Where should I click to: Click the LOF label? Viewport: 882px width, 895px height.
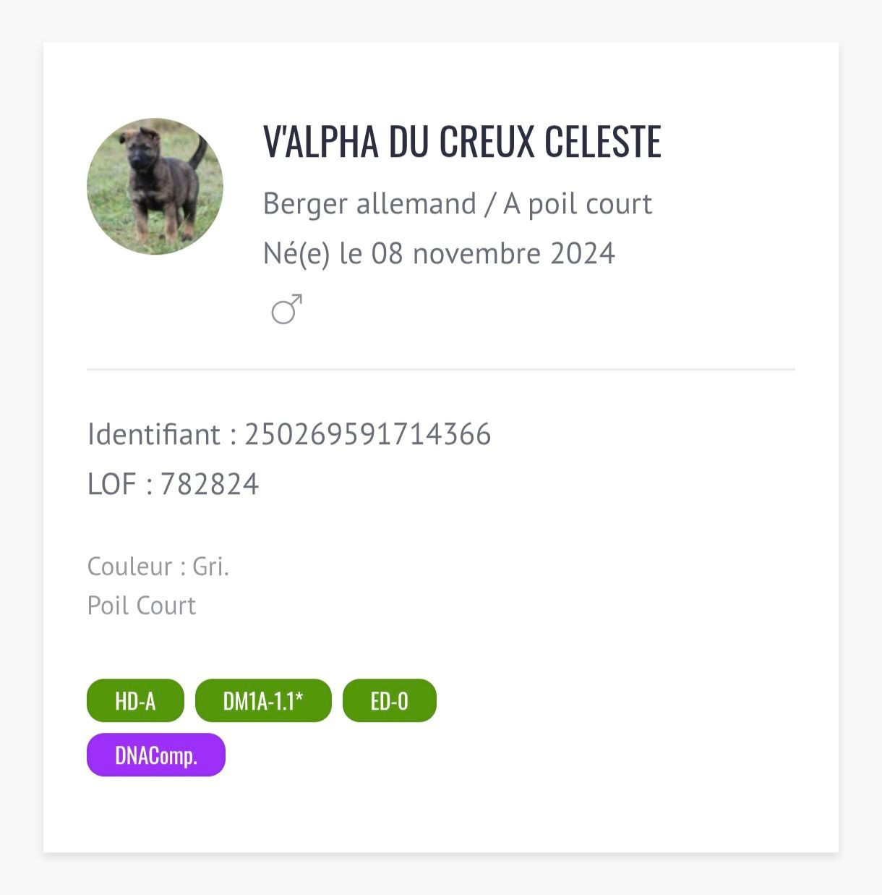coord(112,484)
